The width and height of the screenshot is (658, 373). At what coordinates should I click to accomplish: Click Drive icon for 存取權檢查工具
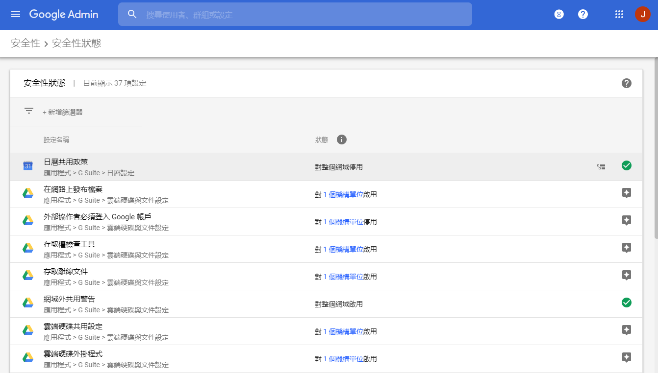click(28, 248)
